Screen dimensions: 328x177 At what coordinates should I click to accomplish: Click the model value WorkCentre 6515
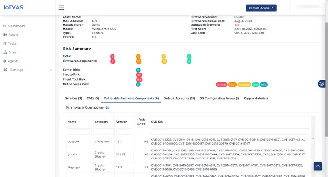tap(104, 29)
